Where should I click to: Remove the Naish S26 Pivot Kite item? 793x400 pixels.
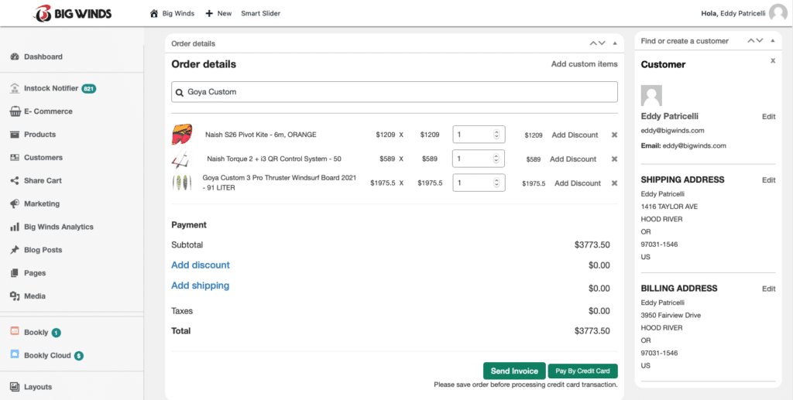click(x=614, y=135)
